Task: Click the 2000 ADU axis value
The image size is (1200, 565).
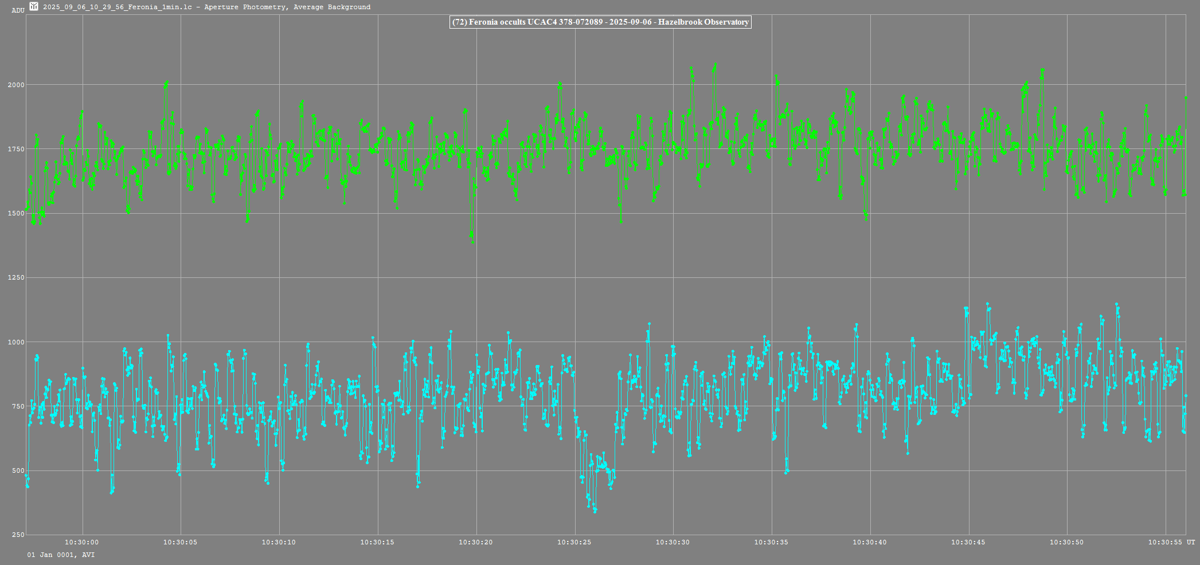Action: [x=16, y=85]
